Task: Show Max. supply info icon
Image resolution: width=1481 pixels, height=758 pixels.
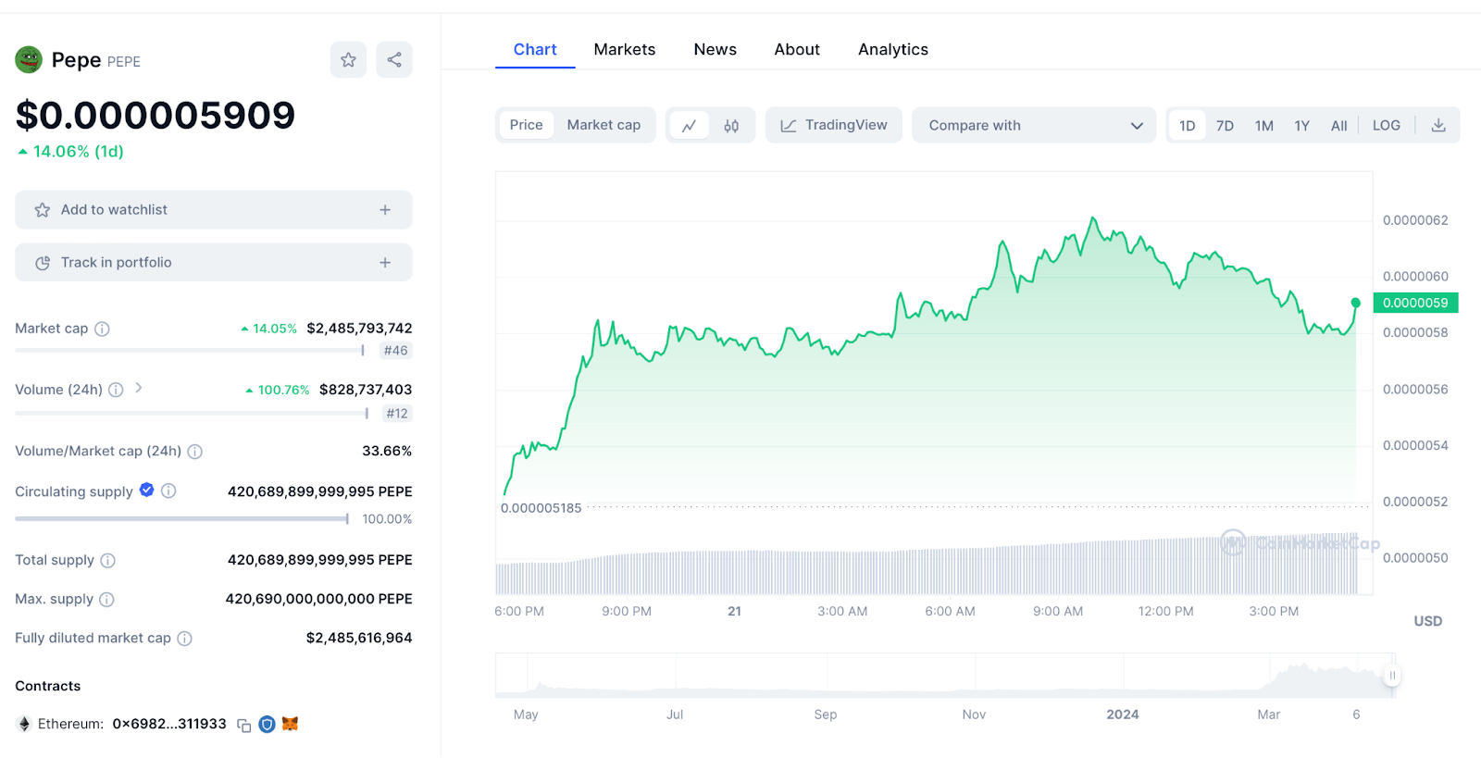Action: pos(106,600)
